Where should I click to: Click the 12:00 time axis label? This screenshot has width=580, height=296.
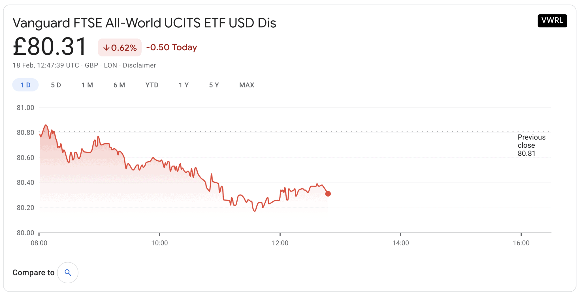[280, 243]
